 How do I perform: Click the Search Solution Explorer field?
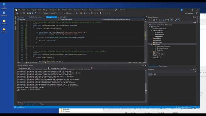pos(170,23)
